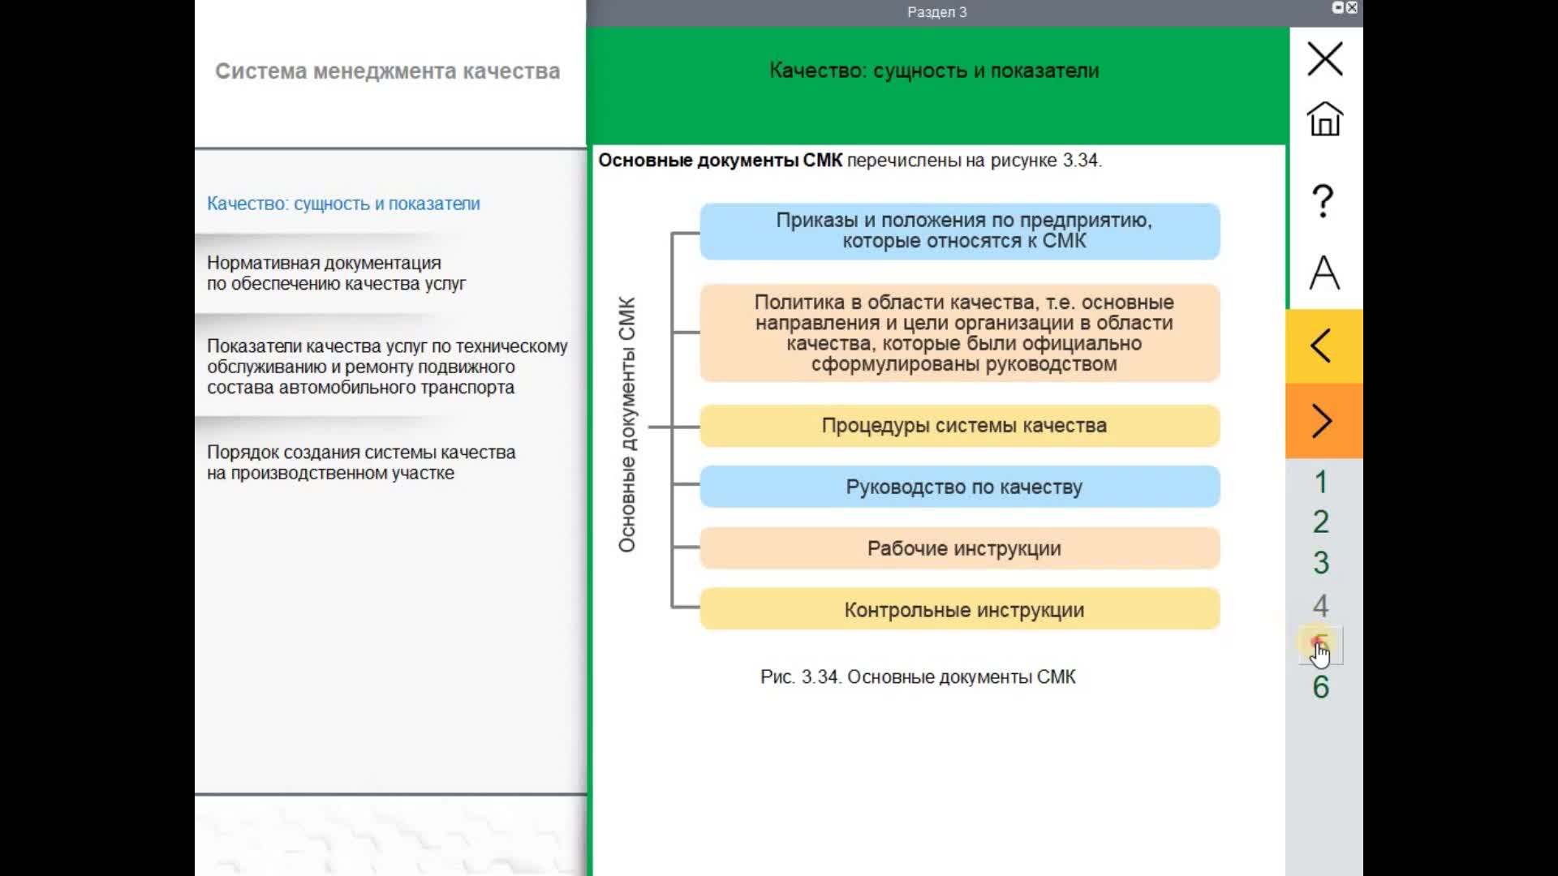
Task: Open page 2 in the page list
Action: coord(1321,522)
